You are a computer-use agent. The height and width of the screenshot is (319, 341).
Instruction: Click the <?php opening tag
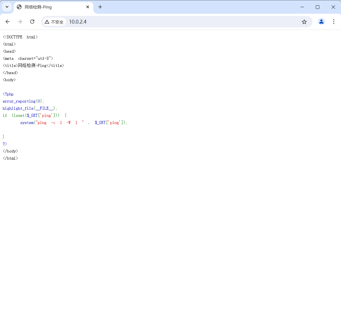[x=8, y=94]
